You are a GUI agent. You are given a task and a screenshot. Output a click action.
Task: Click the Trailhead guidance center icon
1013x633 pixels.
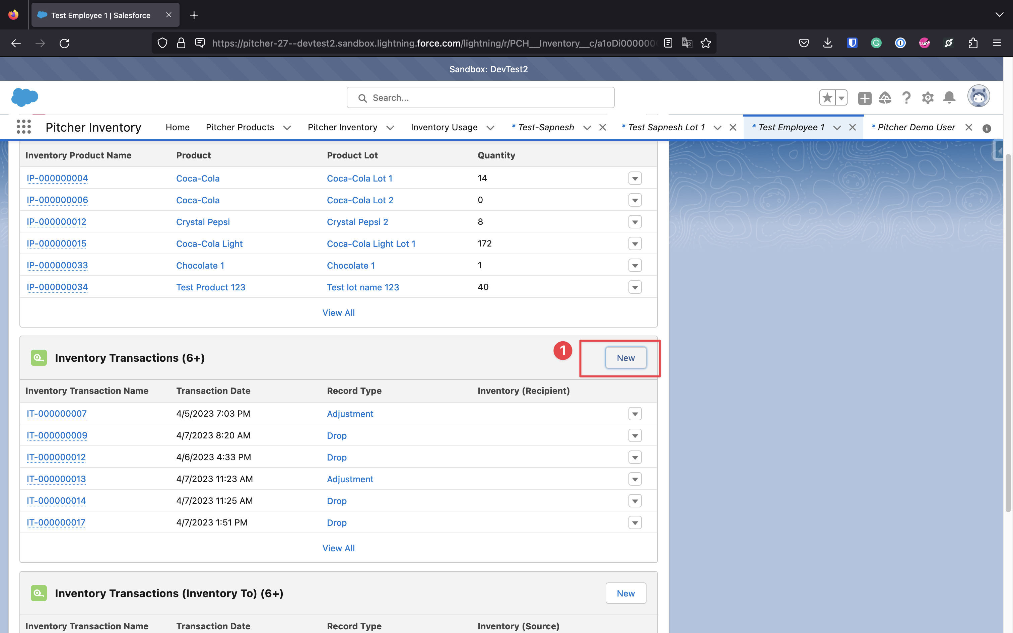point(885,98)
